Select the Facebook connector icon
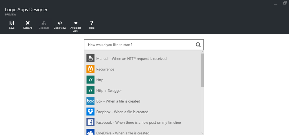289x140 pixels. [x=90, y=123]
